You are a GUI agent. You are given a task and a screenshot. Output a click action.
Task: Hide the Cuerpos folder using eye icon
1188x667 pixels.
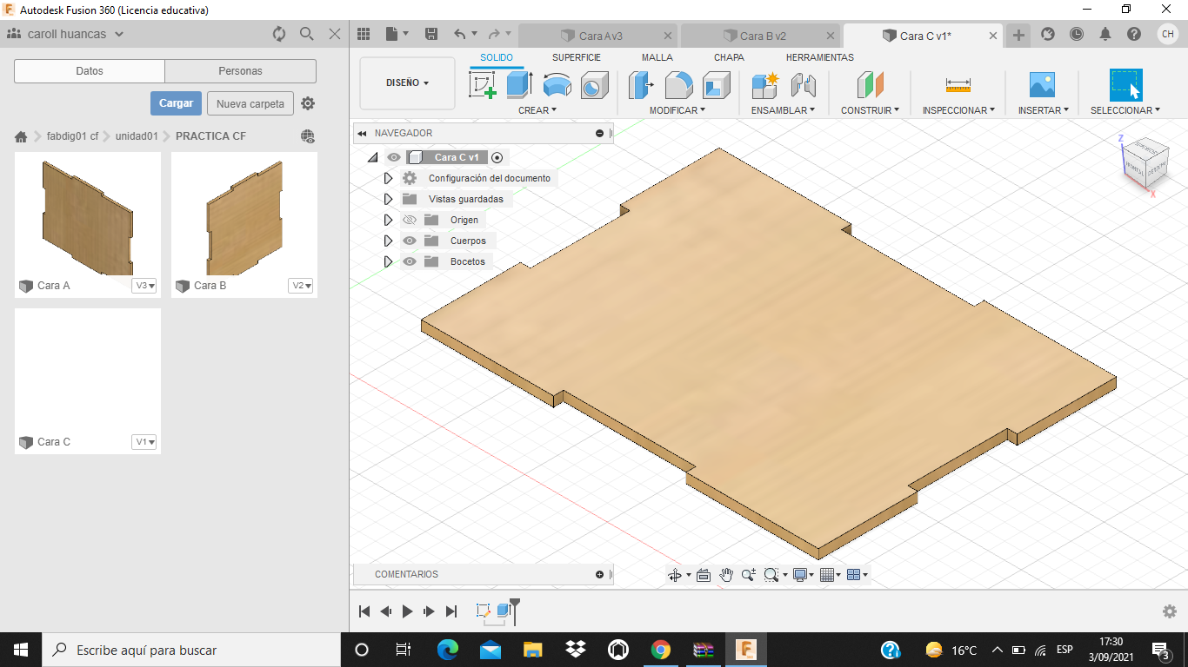click(x=410, y=241)
